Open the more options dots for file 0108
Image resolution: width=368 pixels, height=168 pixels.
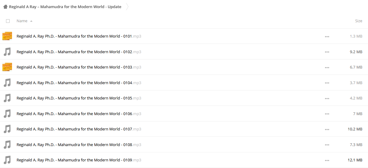pyautogui.click(x=327, y=145)
